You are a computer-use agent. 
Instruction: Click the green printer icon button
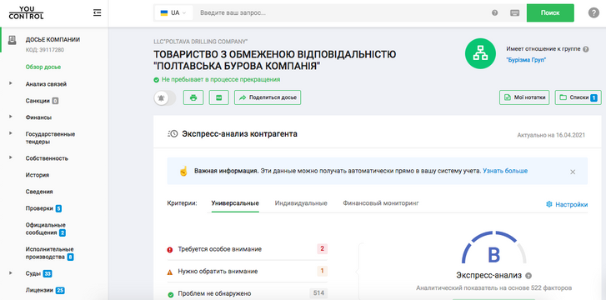(193, 97)
